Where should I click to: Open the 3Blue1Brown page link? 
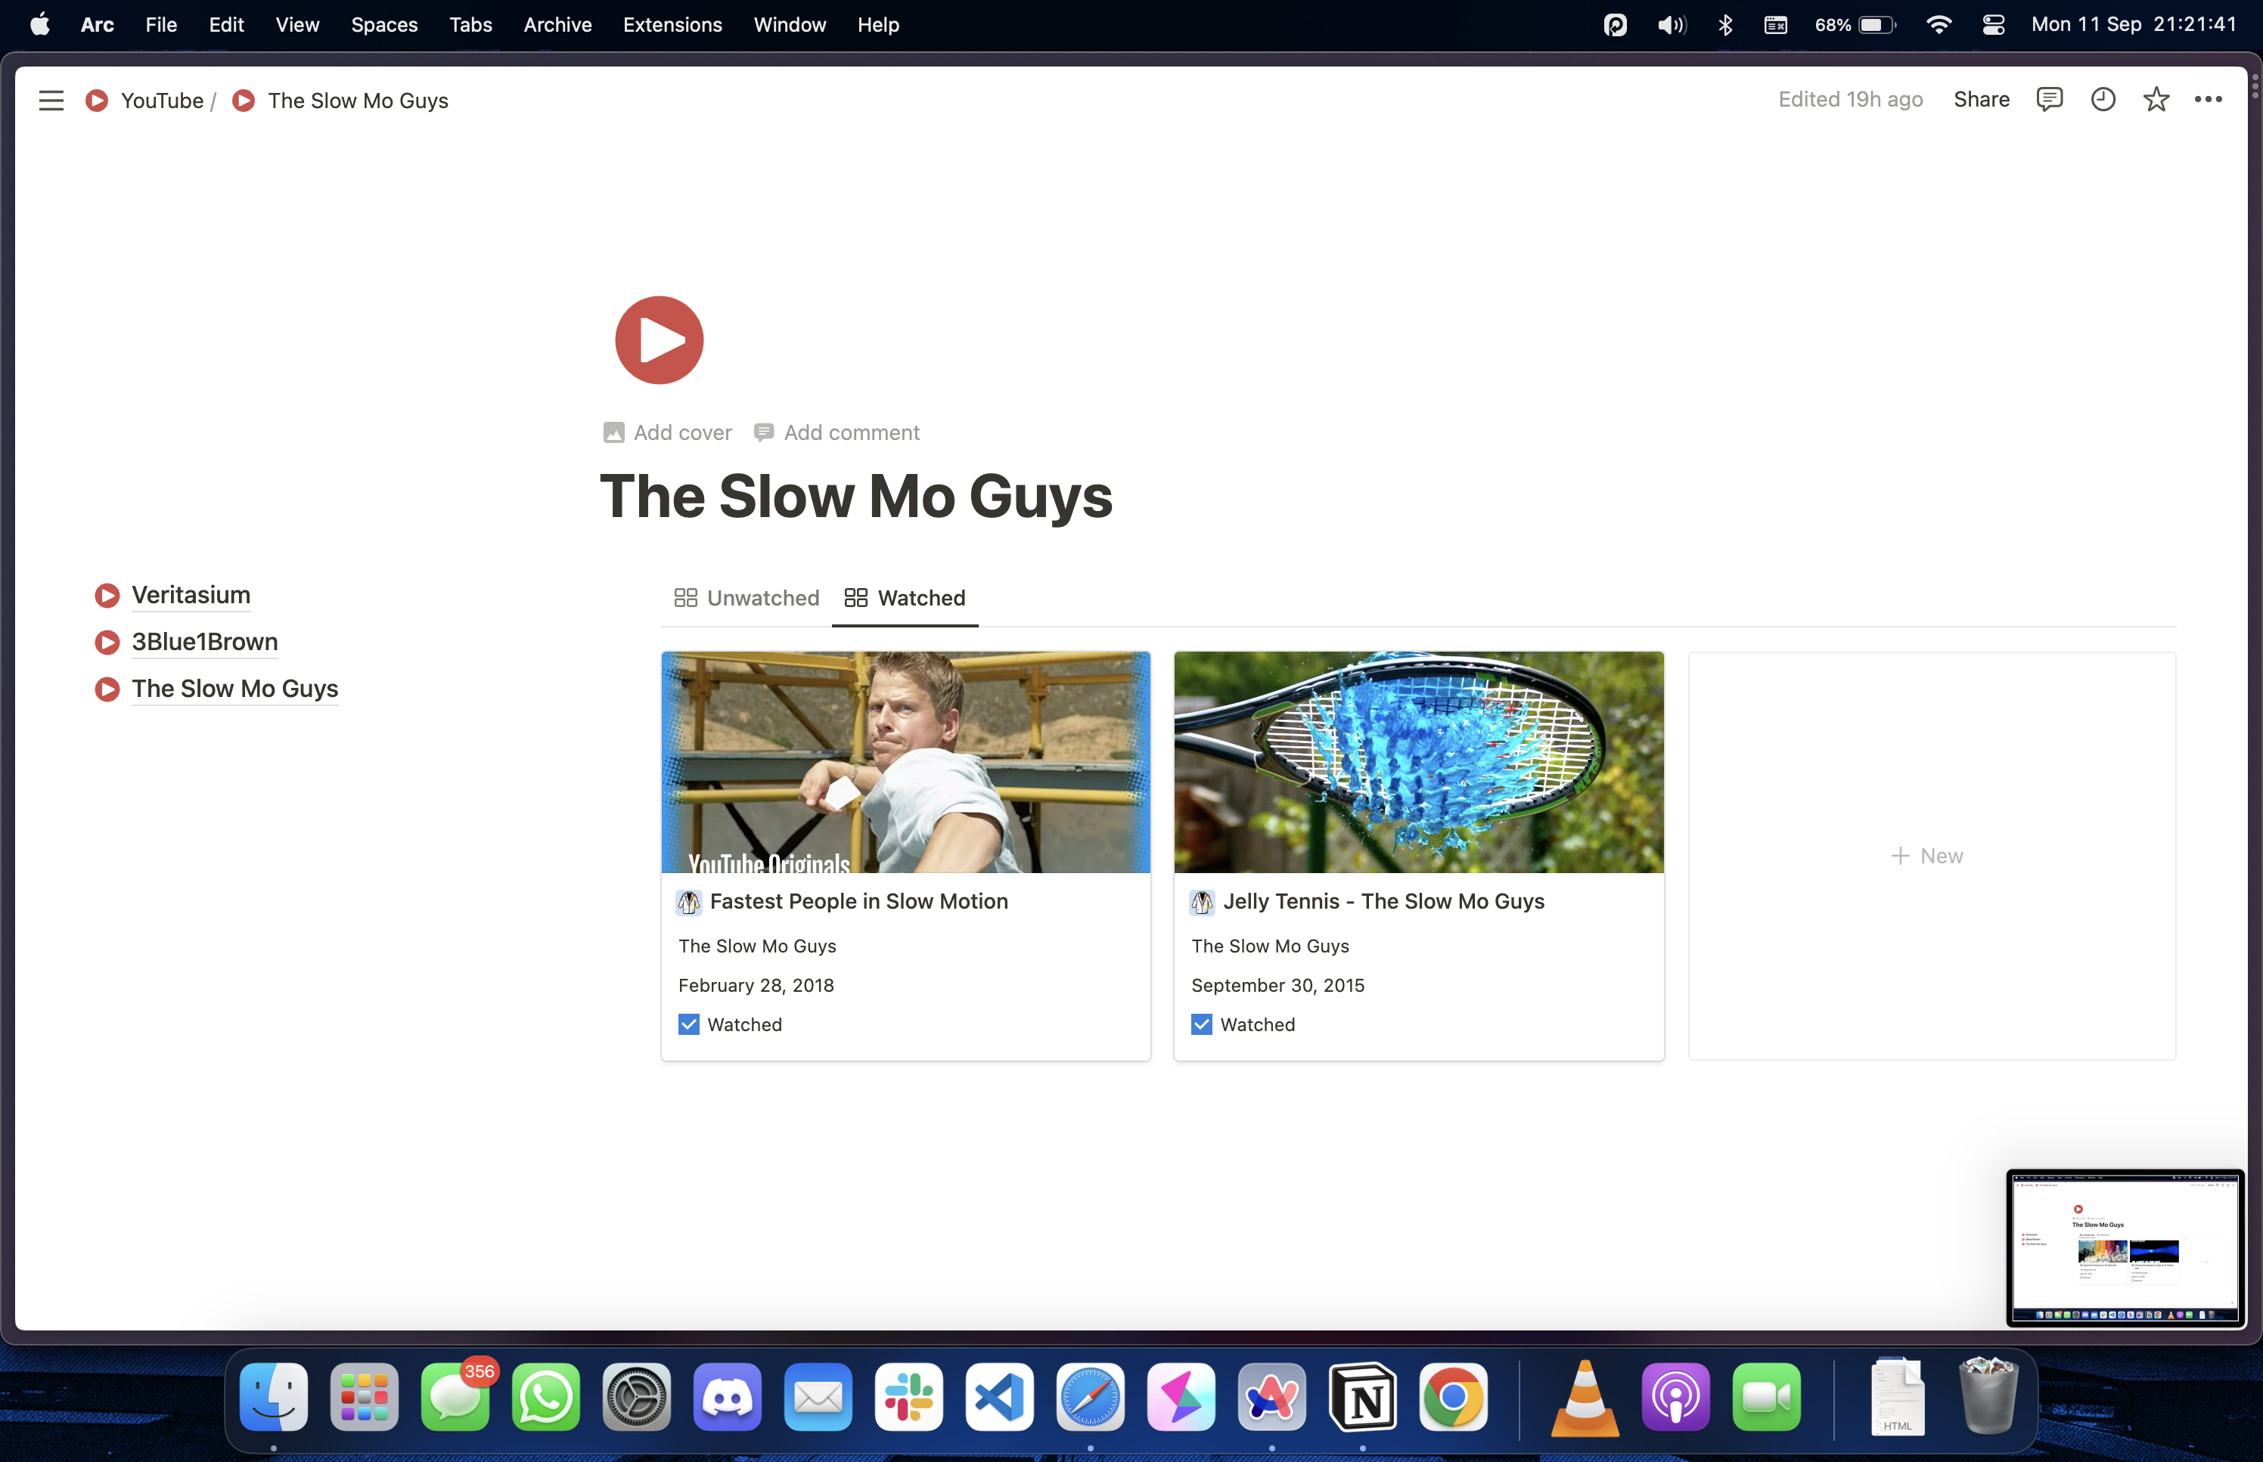pyautogui.click(x=204, y=642)
